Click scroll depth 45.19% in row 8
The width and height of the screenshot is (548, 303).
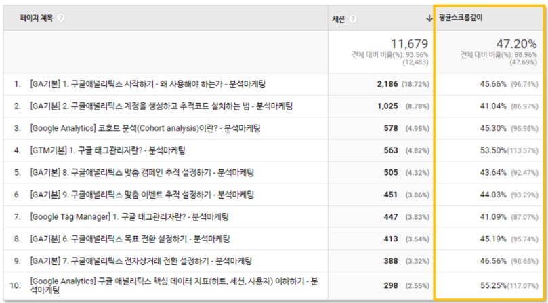coord(493,239)
